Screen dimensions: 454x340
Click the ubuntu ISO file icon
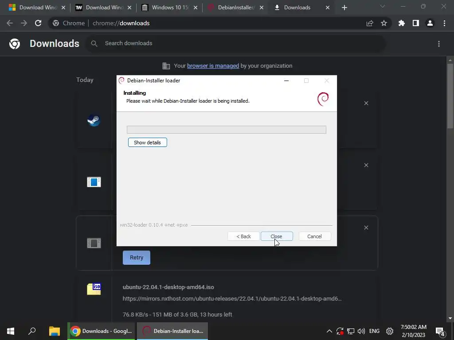click(94, 289)
